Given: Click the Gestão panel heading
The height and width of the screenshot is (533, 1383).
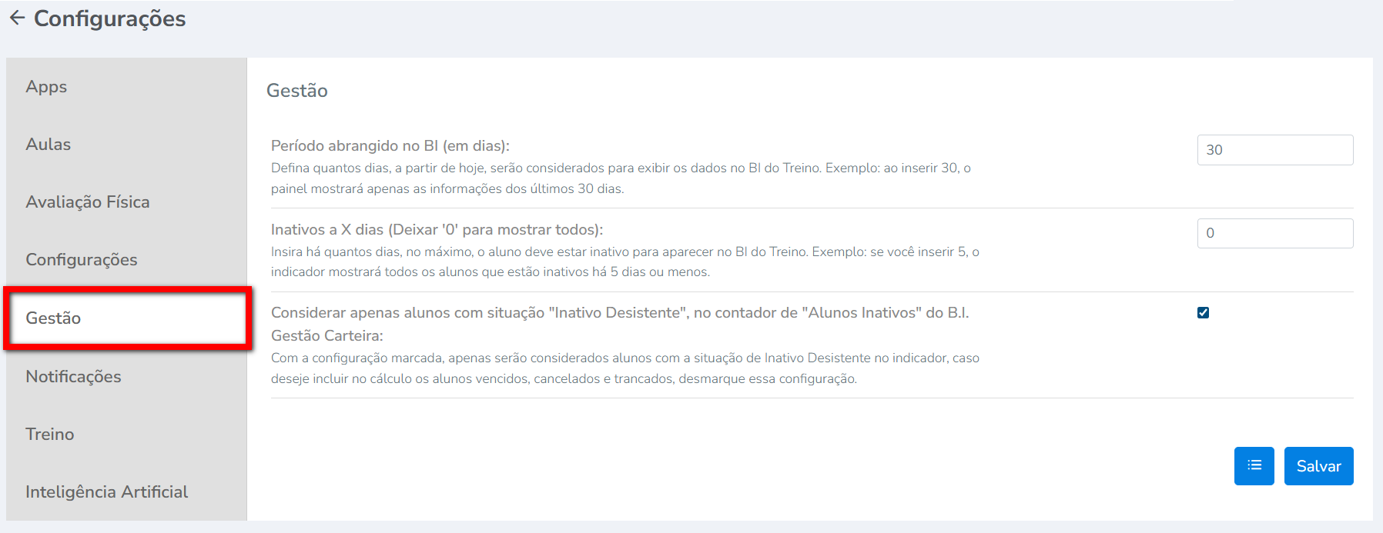Looking at the screenshot, I should tap(297, 91).
